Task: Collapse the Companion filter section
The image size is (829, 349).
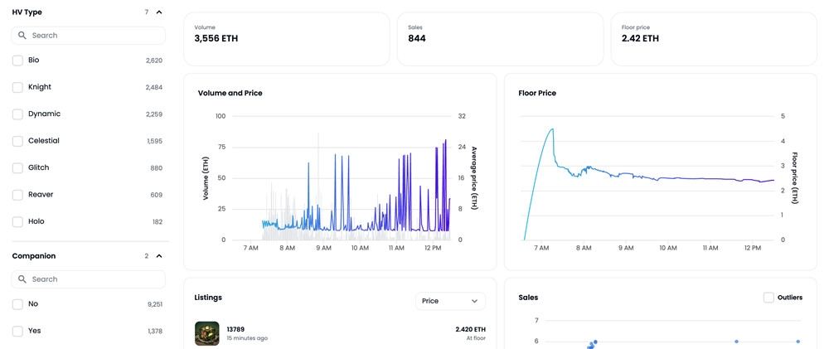Action: click(159, 256)
